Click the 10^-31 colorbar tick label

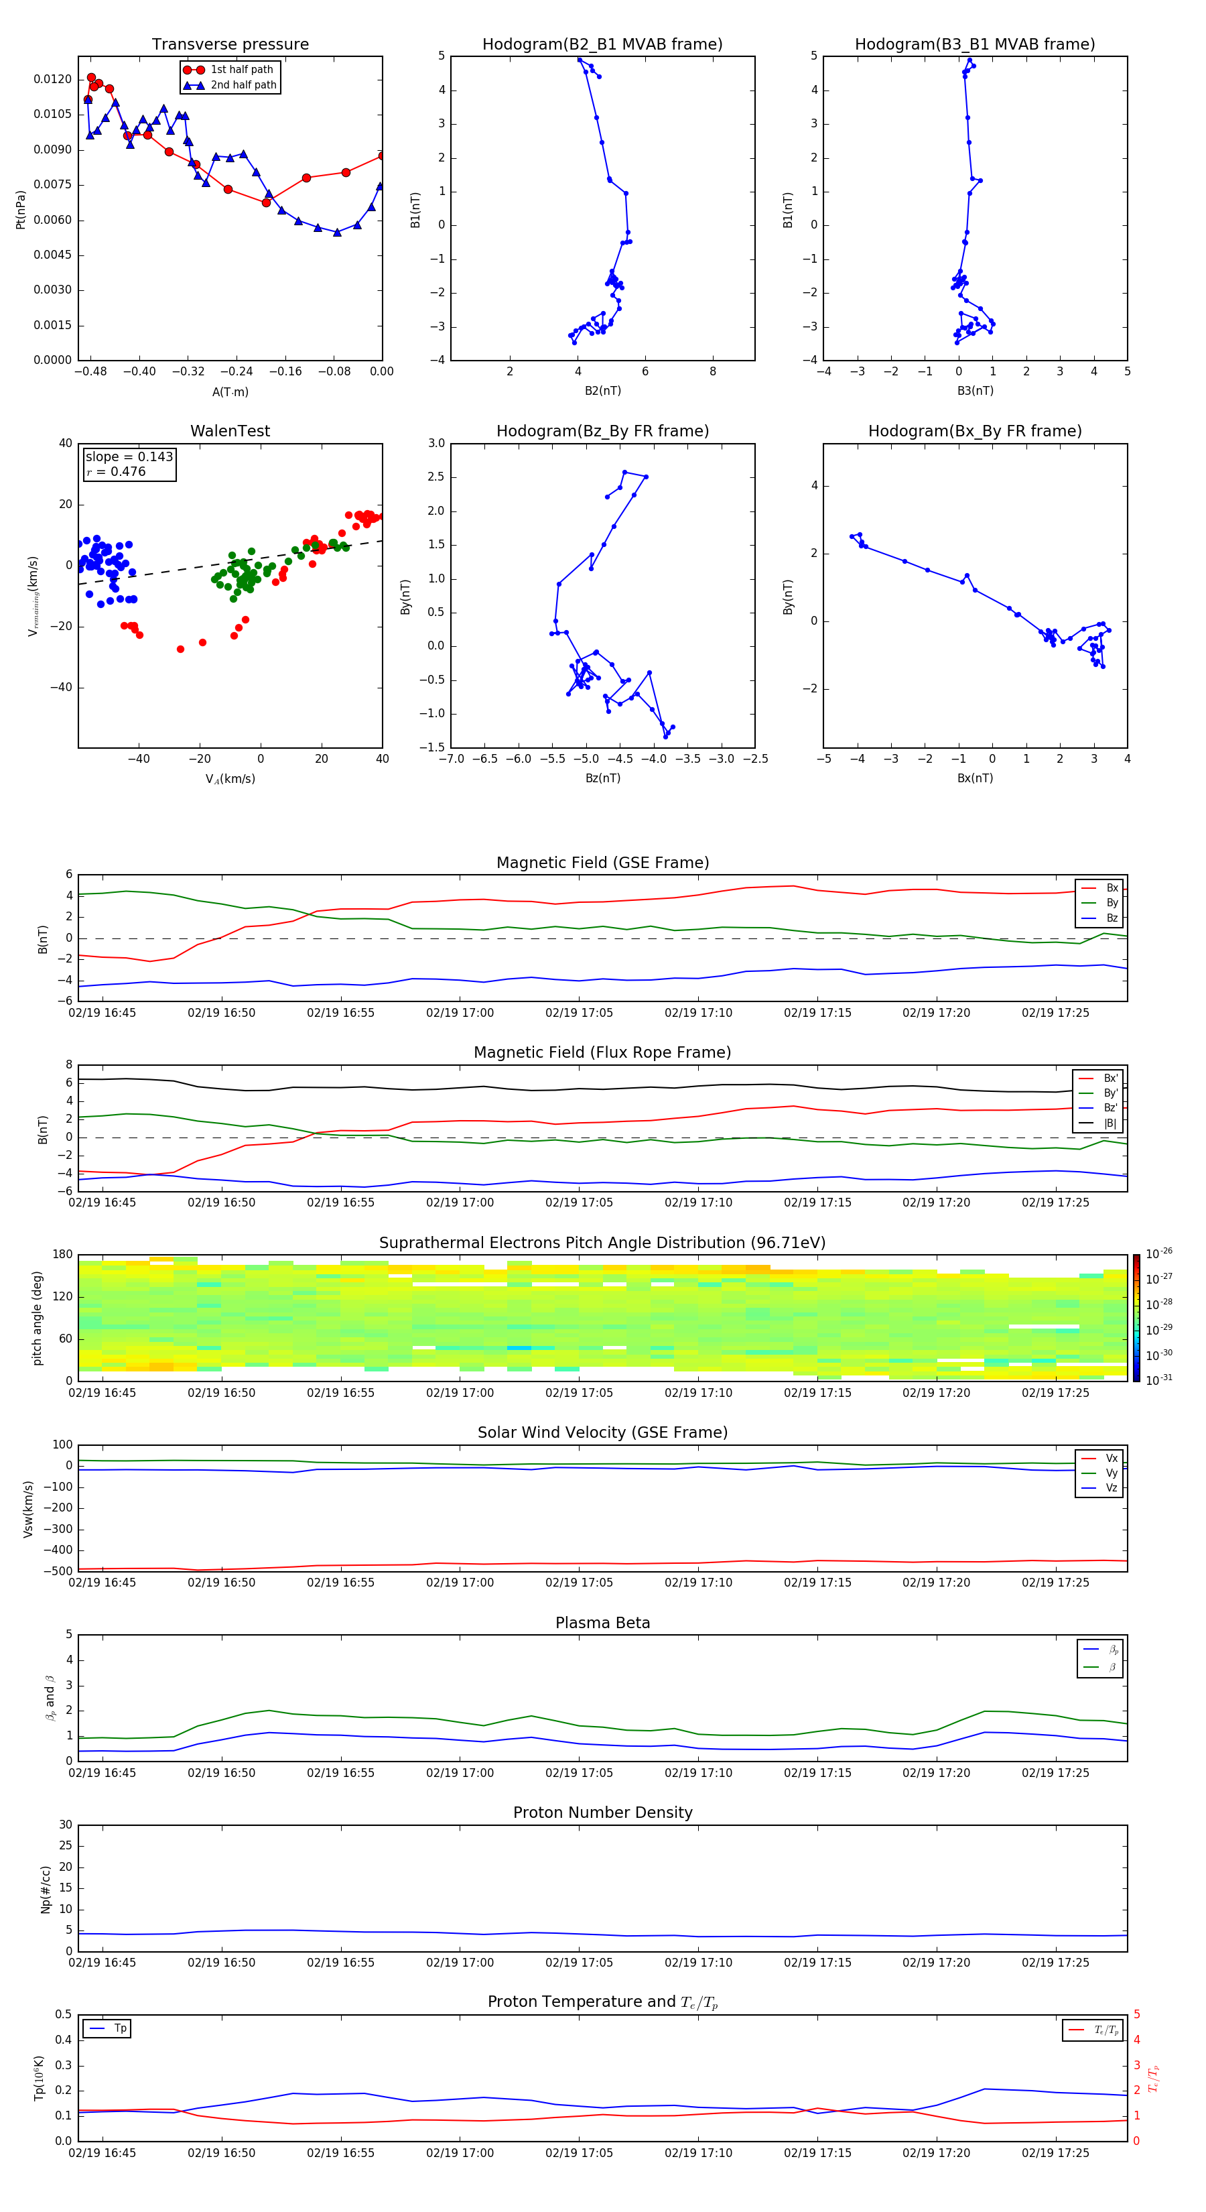(1159, 1380)
